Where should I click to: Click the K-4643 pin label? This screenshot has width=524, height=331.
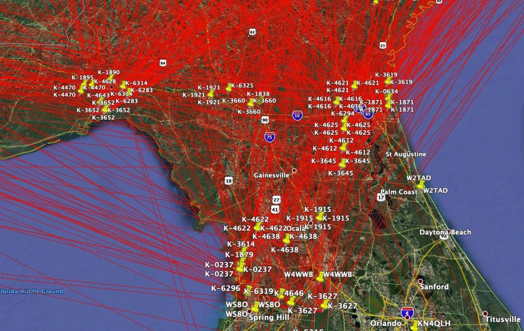pyautogui.click(x=99, y=95)
